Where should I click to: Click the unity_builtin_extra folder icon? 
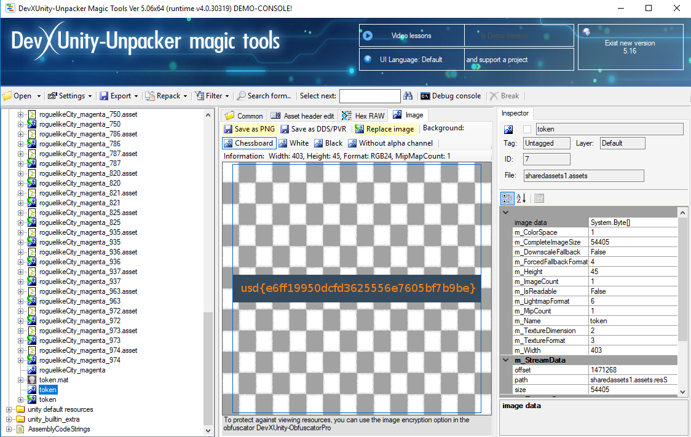20,419
